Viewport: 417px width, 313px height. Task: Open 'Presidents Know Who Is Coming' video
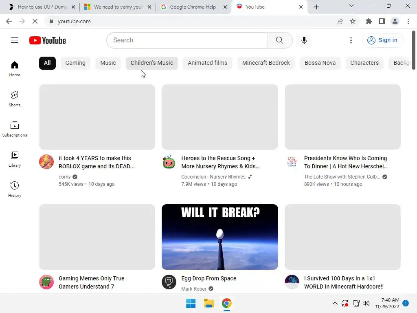point(346,162)
